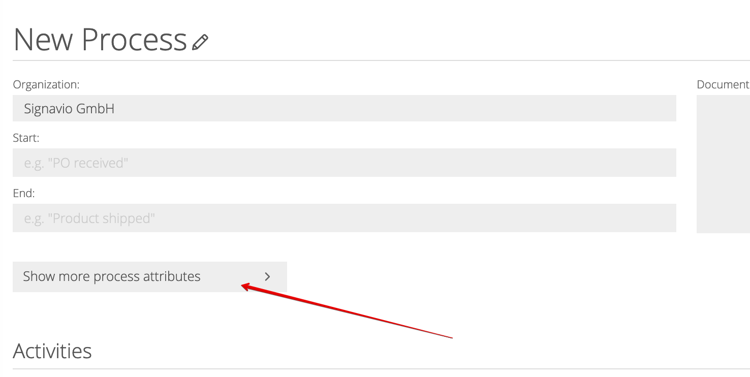Screen dimensions: 750x377
Task: Click the word Process in the title
Action: (135, 39)
